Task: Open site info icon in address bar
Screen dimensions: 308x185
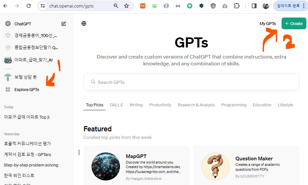Action: coord(43,6)
